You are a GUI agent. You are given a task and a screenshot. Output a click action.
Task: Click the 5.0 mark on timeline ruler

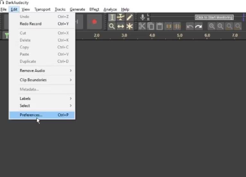(180, 35)
